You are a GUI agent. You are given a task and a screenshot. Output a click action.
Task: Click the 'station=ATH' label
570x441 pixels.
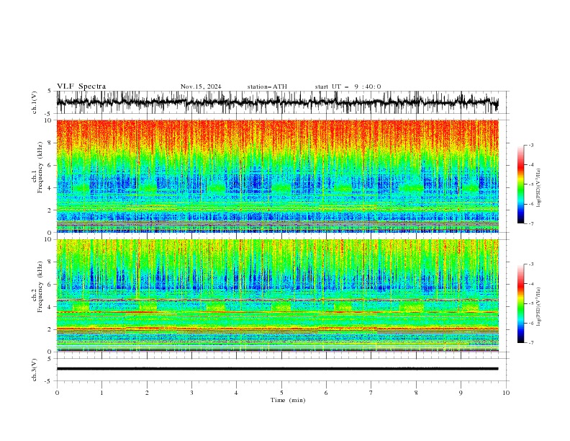(267, 86)
